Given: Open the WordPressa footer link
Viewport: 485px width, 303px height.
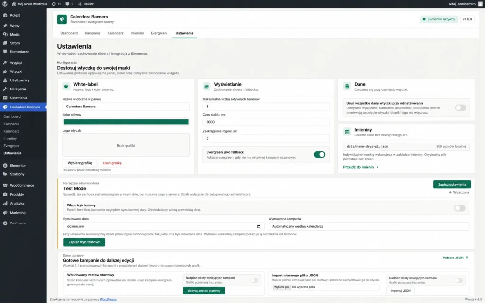Looking at the screenshot, I should 108,299.
